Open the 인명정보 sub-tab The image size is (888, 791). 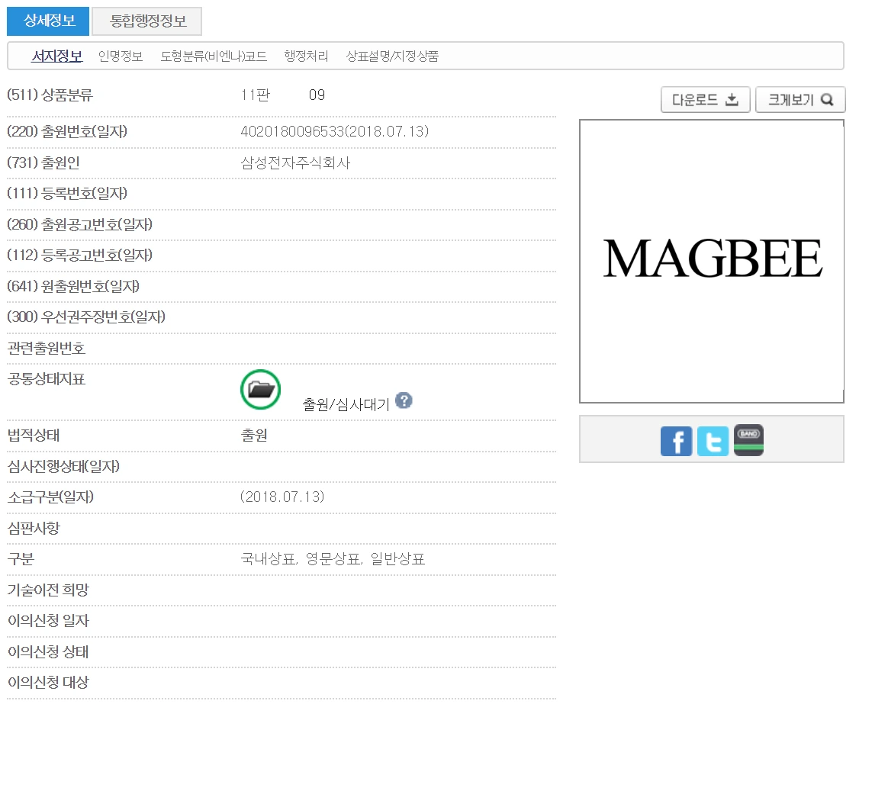pyautogui.click(x=120, y=56)
